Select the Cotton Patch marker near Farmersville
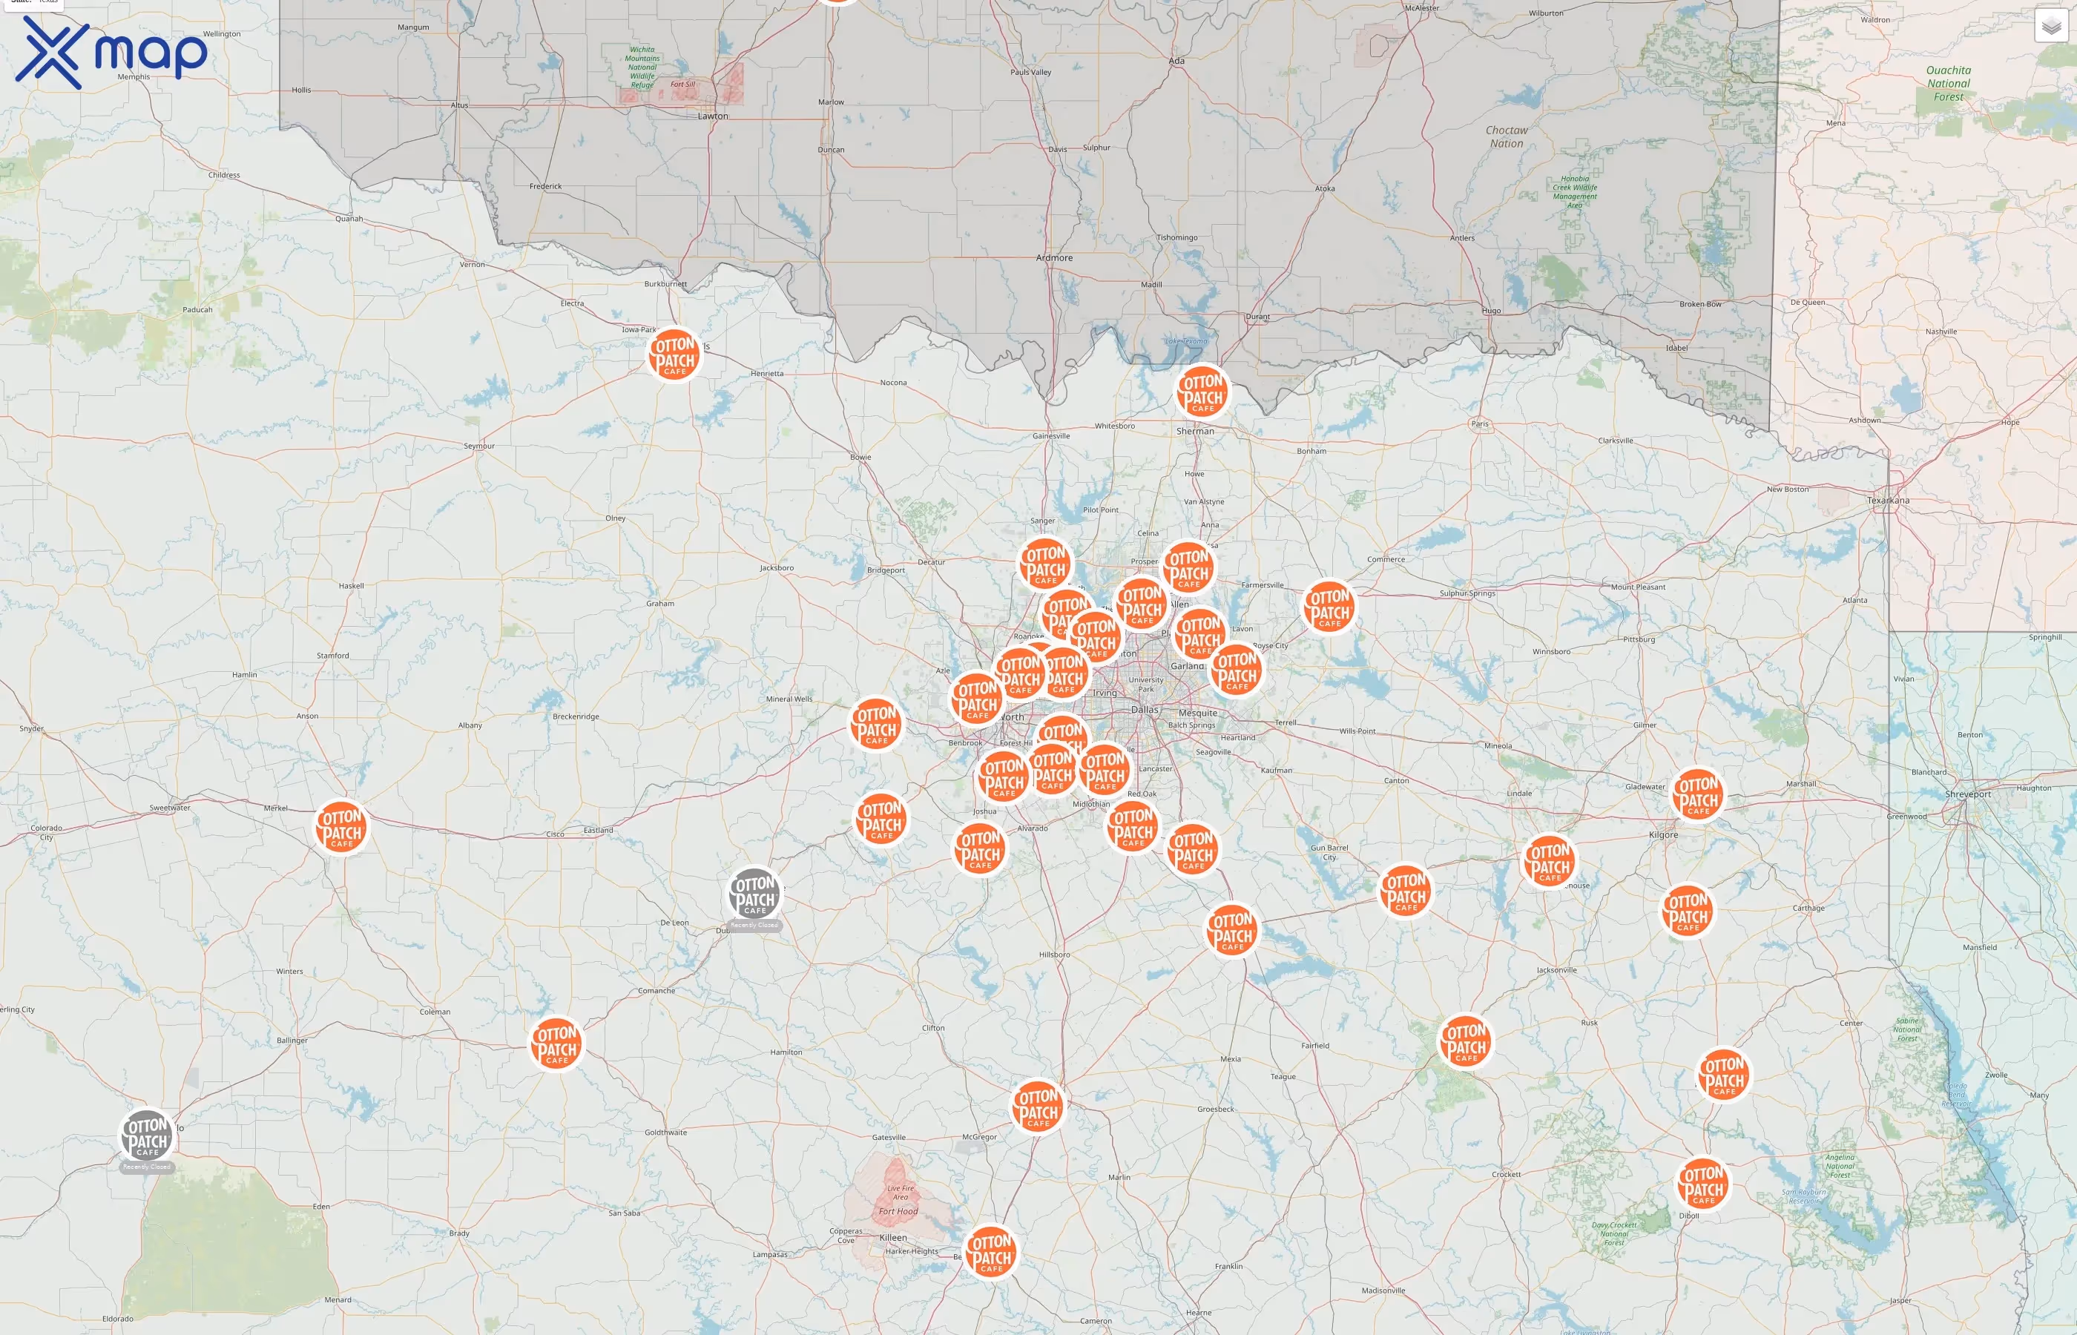The image size is (2077, 1335). [1329, 606]
